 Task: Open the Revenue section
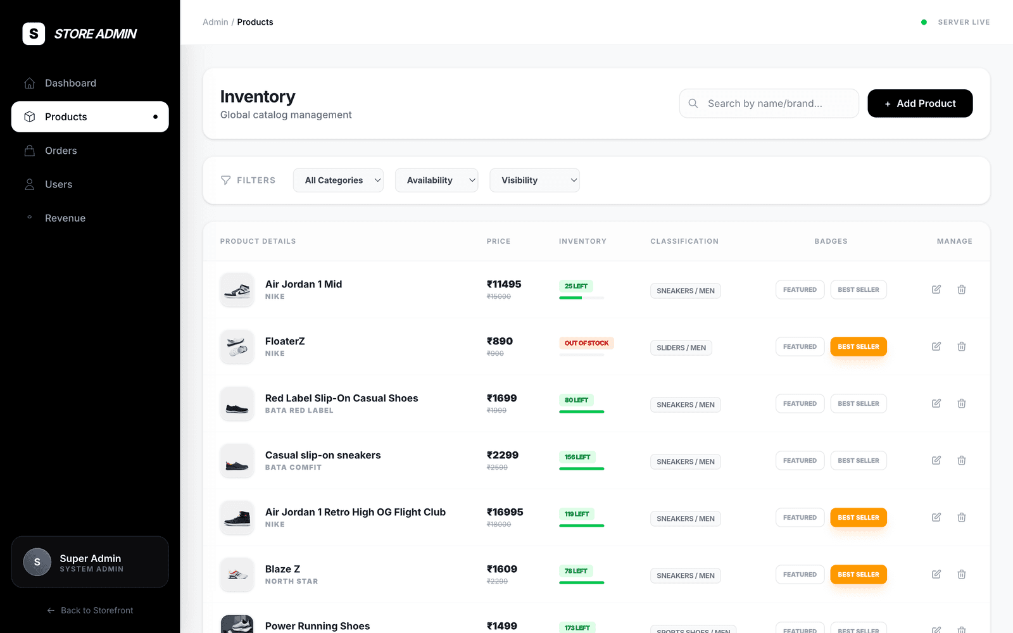click(x=90, y=218)
